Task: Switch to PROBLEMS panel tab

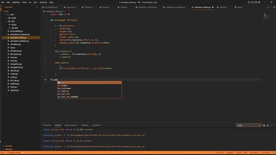Action: [x=47, y=125]
